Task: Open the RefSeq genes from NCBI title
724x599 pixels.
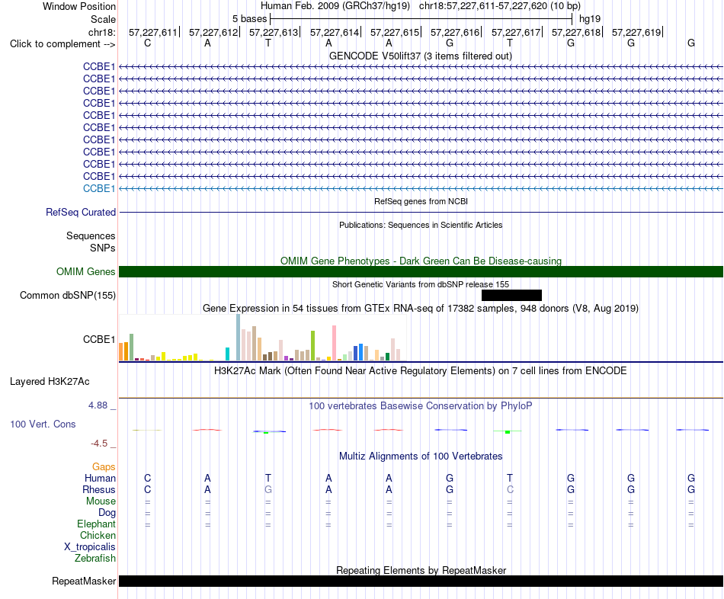Action: pos(421,201)
